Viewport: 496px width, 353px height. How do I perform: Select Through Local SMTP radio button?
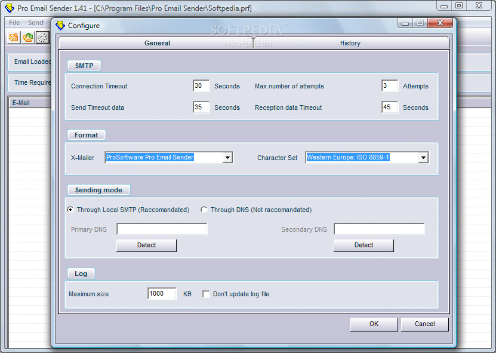[x=70, y=210]
